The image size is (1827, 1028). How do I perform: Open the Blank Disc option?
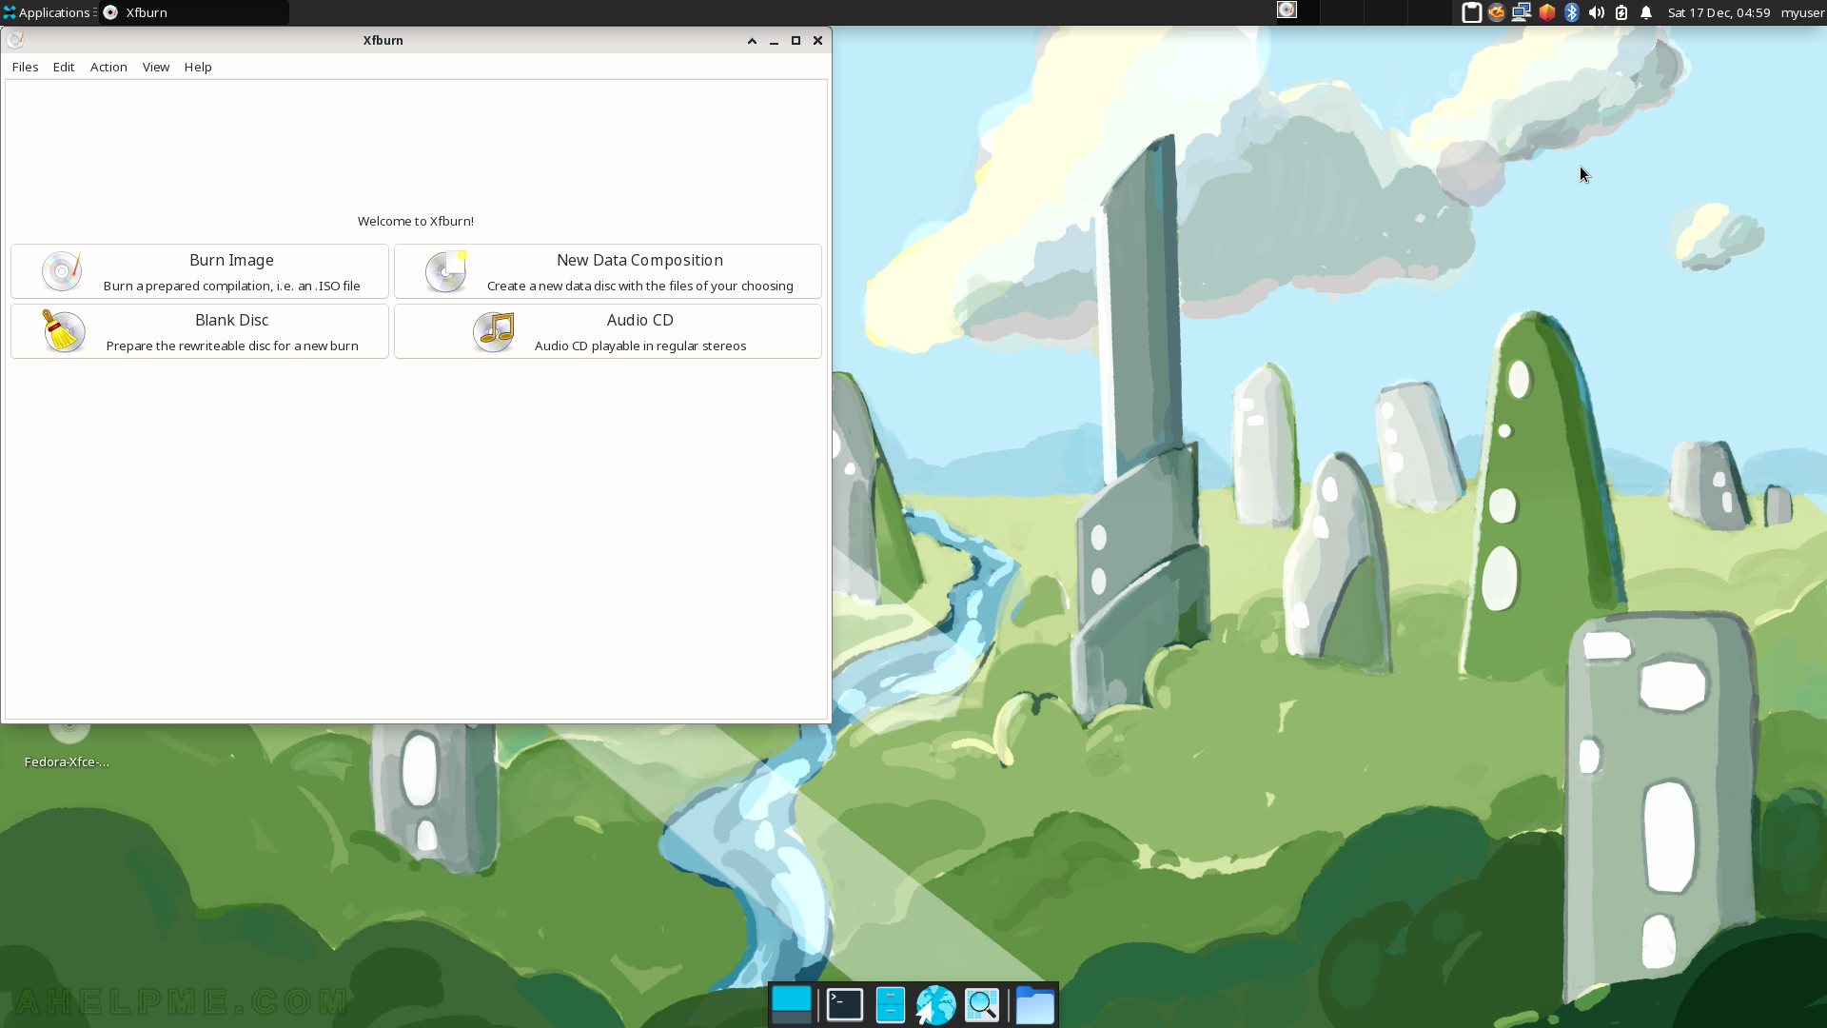pos(200,331)
